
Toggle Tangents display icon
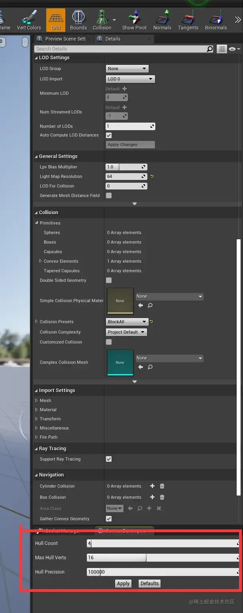(188, 20)
